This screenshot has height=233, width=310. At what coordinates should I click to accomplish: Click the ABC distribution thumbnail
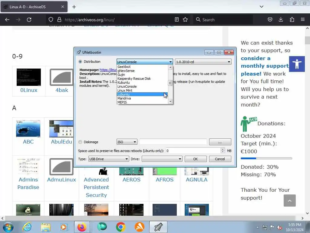tap(28, 128)
